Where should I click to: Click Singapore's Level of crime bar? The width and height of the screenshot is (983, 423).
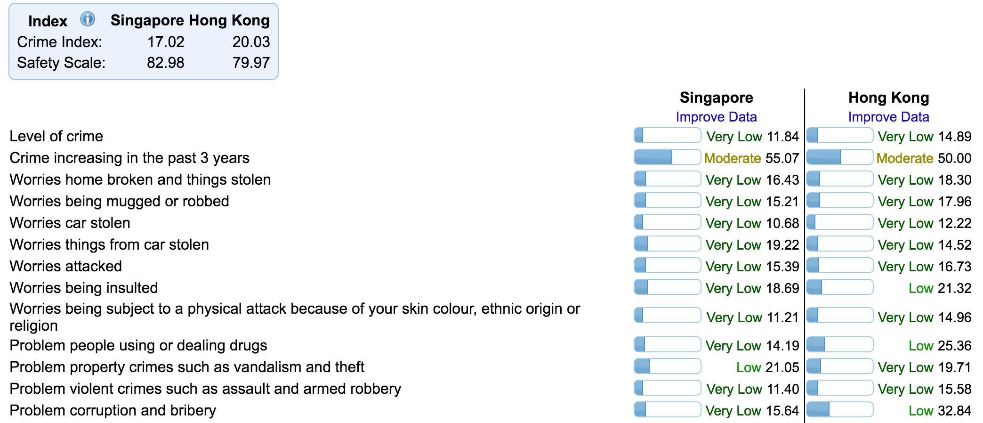click(x=667, y=136)
